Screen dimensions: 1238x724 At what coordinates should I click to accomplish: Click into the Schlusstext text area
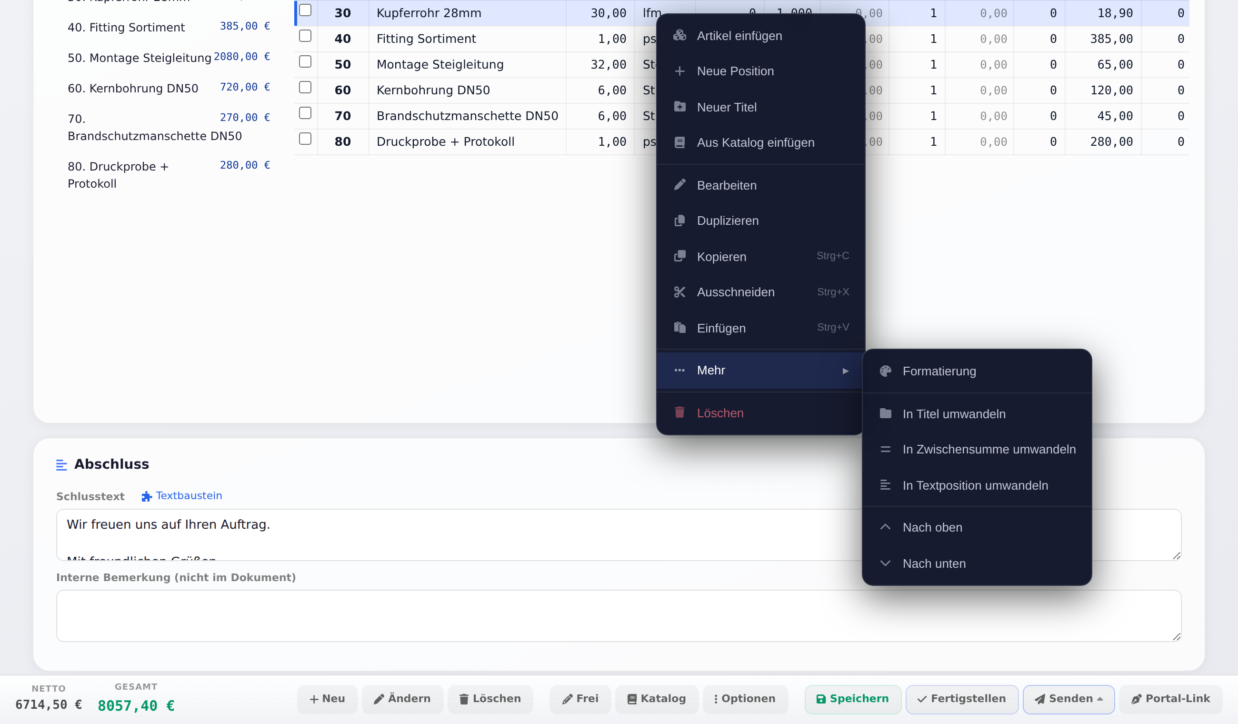619,535
